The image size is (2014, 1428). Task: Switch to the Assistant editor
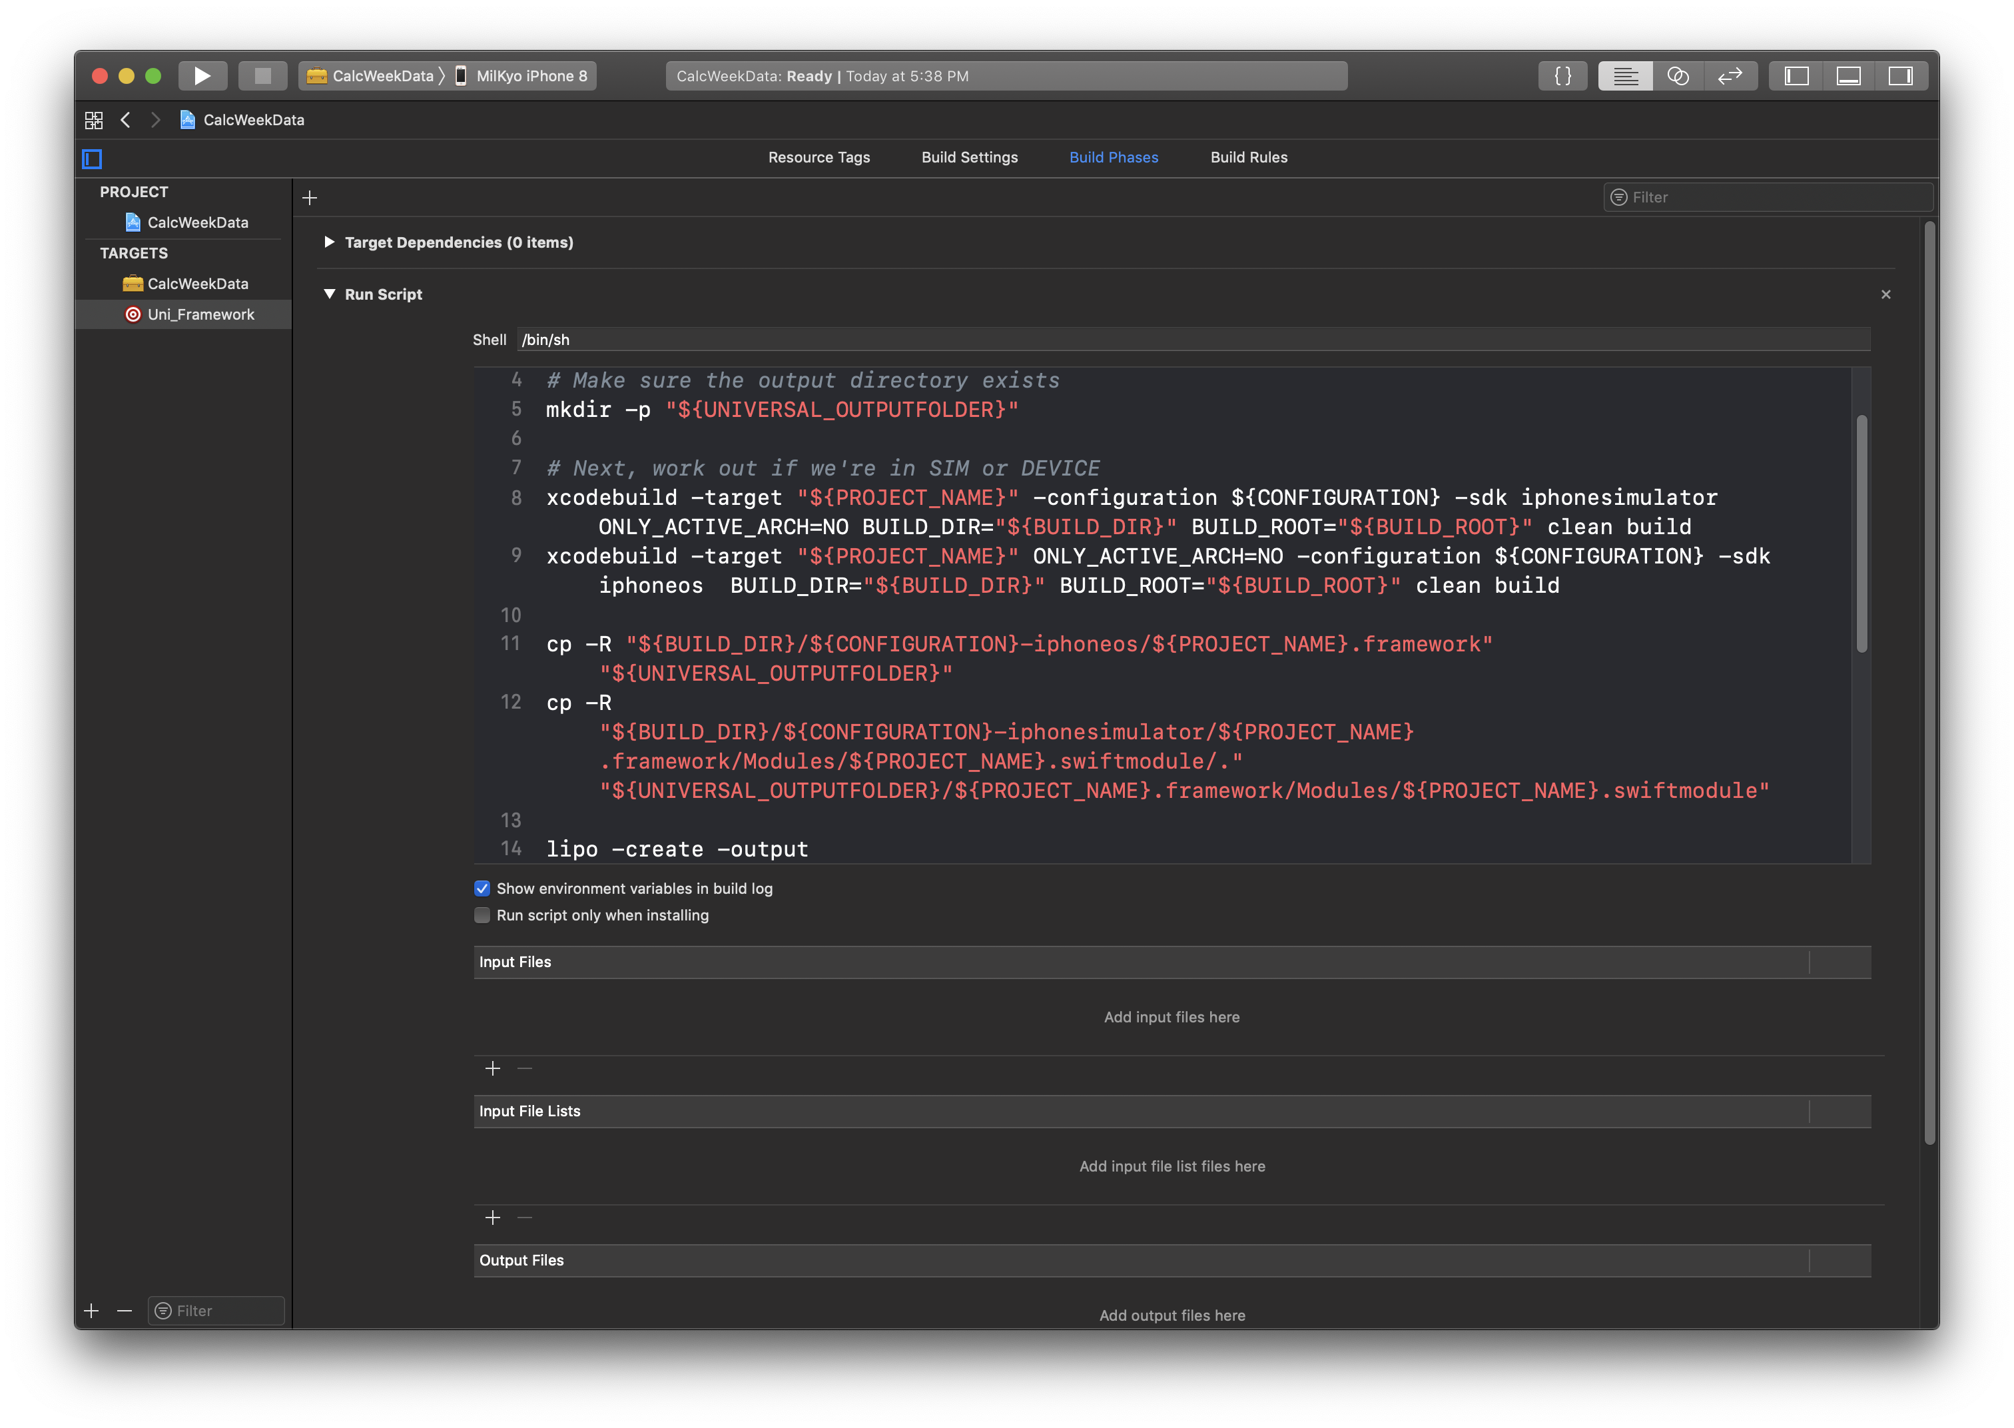click(x=1677, y=76)
